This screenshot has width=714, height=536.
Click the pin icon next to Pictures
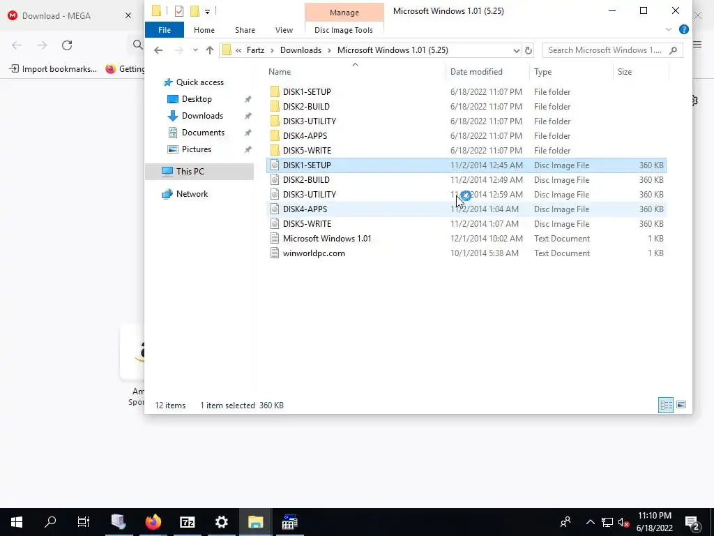(248, 149)
